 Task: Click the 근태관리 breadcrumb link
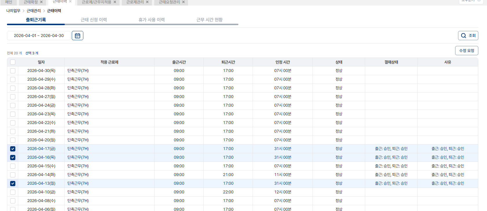tap(34, 11)
